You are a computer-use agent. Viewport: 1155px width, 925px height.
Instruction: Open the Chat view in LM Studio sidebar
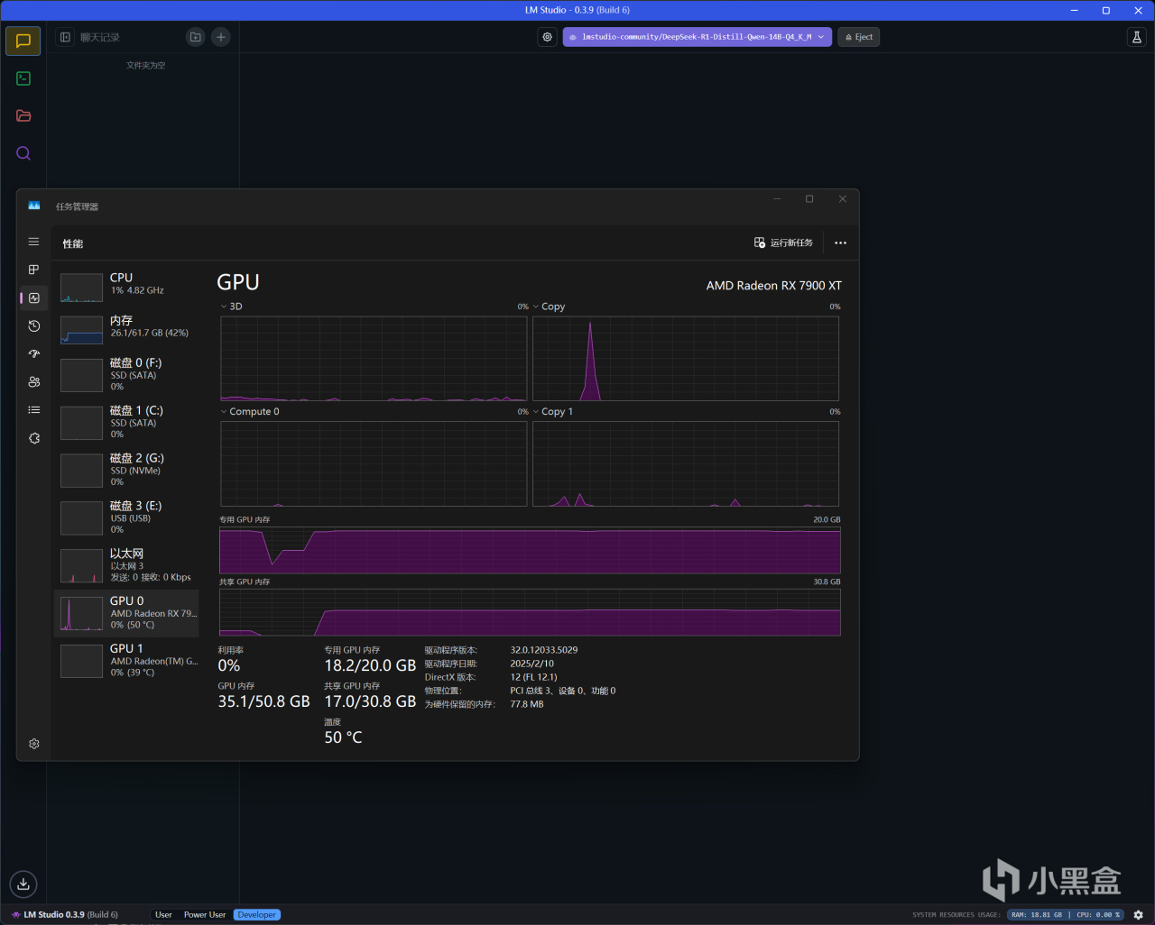coord(23,41)
